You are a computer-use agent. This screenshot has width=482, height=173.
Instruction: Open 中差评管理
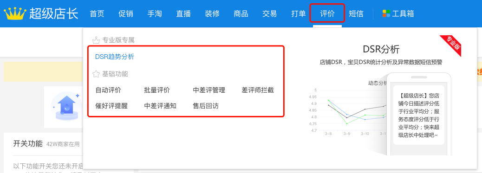point(209,90)
